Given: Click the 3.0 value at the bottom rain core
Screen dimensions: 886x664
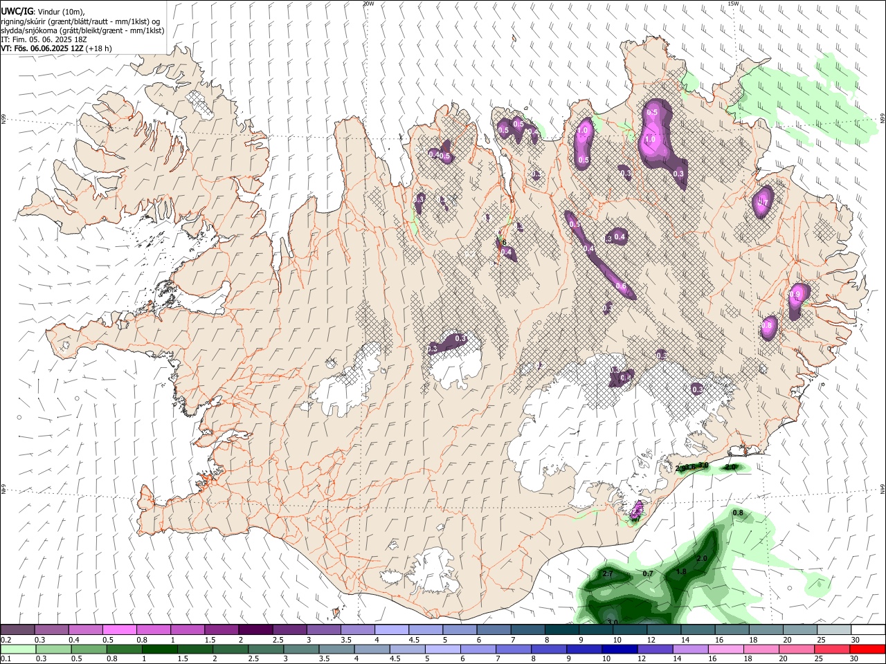Looking at the screenshot, I should tap(613, 622).
